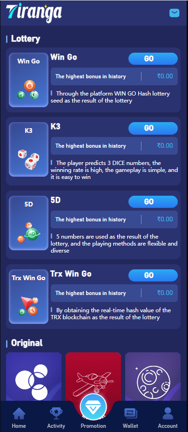Screen dimensions: 188x432
Task: Open Home via house icon
Action: tap(19, 414)
